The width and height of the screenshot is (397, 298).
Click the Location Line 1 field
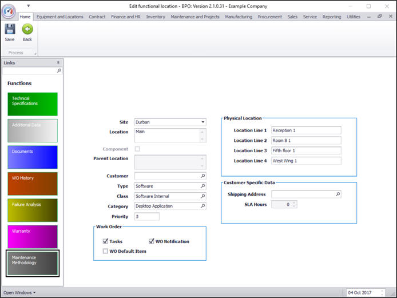(x=306, y=130)
